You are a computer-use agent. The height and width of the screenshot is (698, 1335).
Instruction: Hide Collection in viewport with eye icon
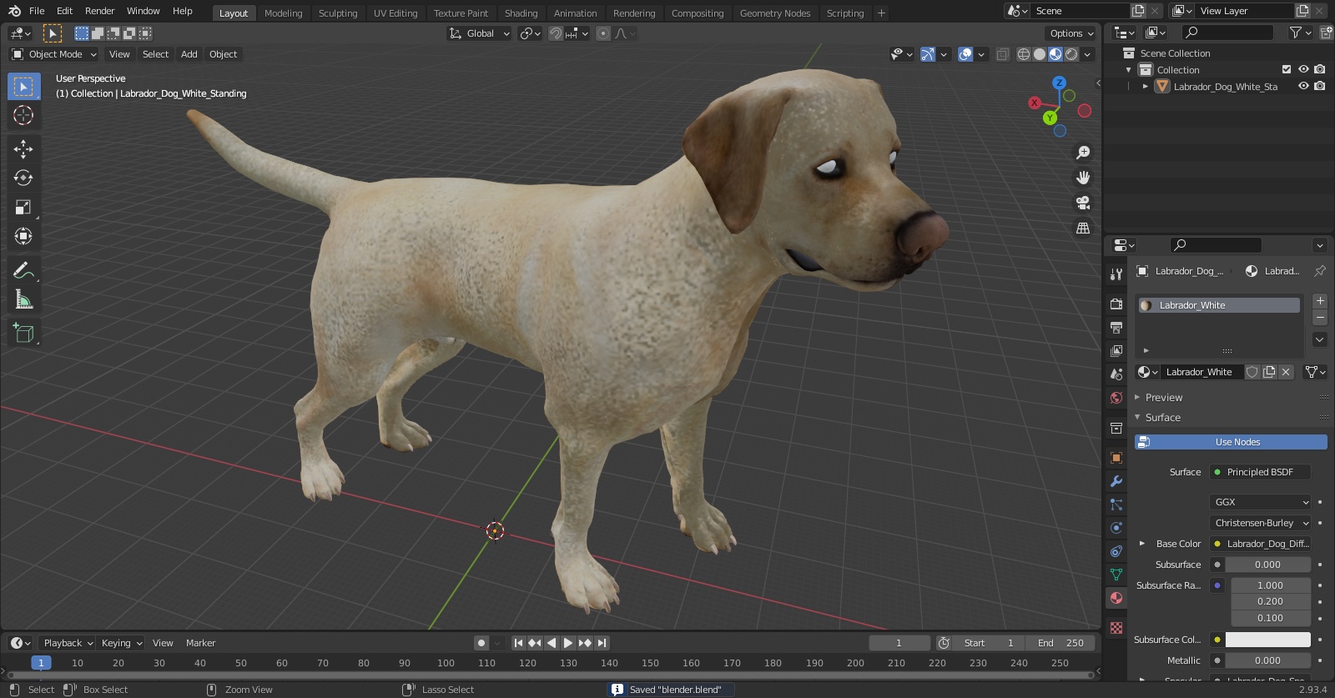click(x=1303, y=69)
